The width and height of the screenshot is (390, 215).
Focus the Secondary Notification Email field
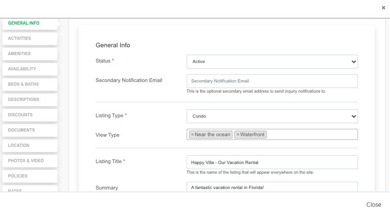point(272,81)
